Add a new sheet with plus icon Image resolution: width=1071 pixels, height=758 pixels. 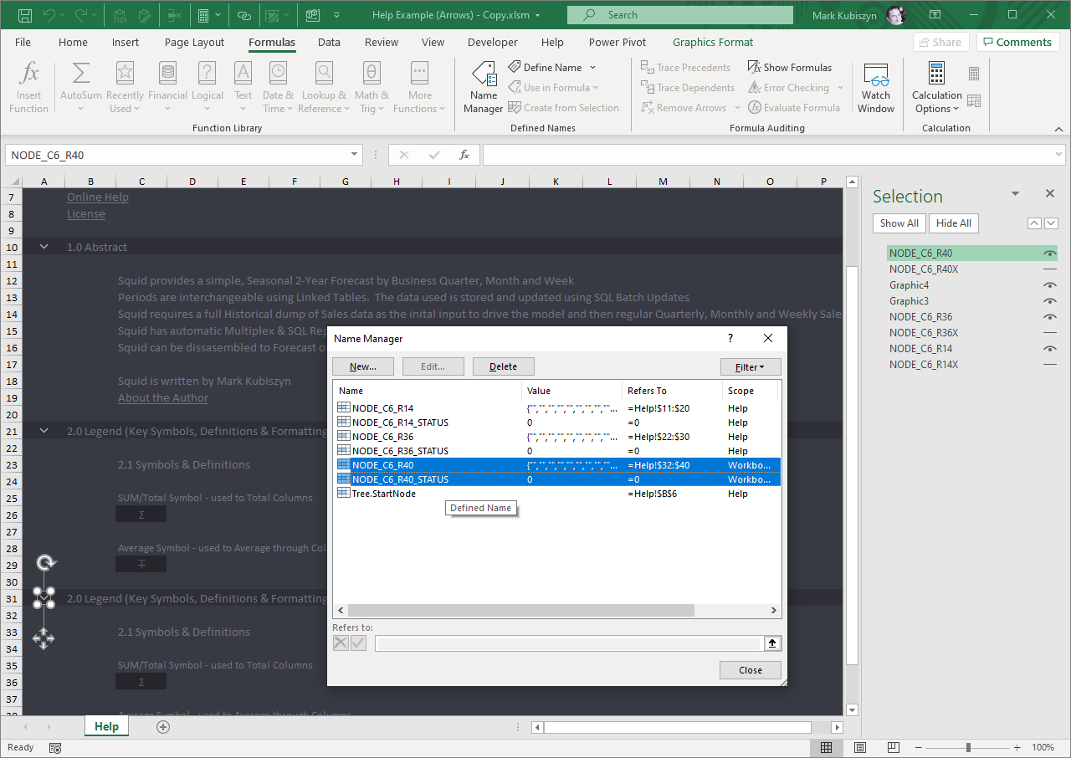(x=163, y=727)
